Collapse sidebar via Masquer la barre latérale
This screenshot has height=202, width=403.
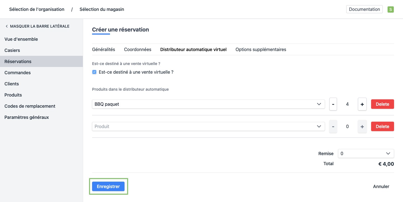tap(37, 26)
